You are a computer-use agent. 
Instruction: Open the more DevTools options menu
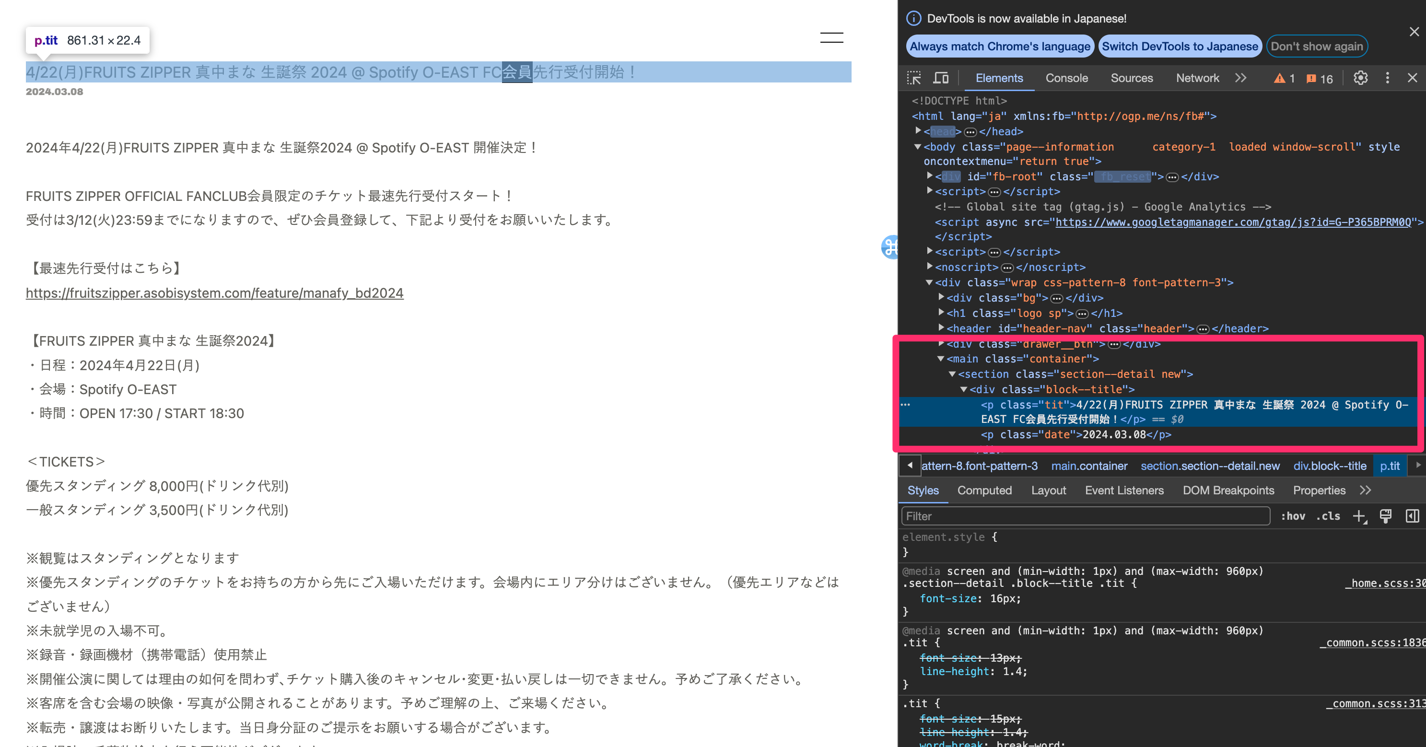[1387, 78]
